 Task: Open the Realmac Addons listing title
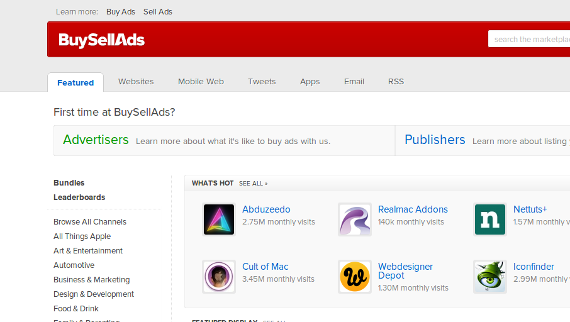click(413, 209)
